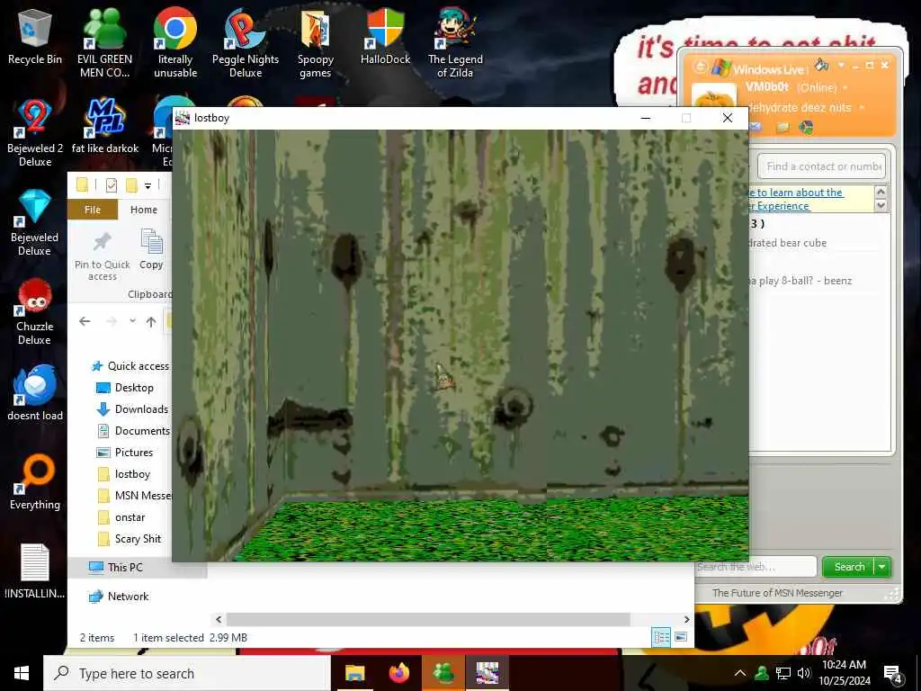Screen dimensions: 921x691
Task: Select Scary Shit folder in sidebar
Action: click(x=130, y=539)
